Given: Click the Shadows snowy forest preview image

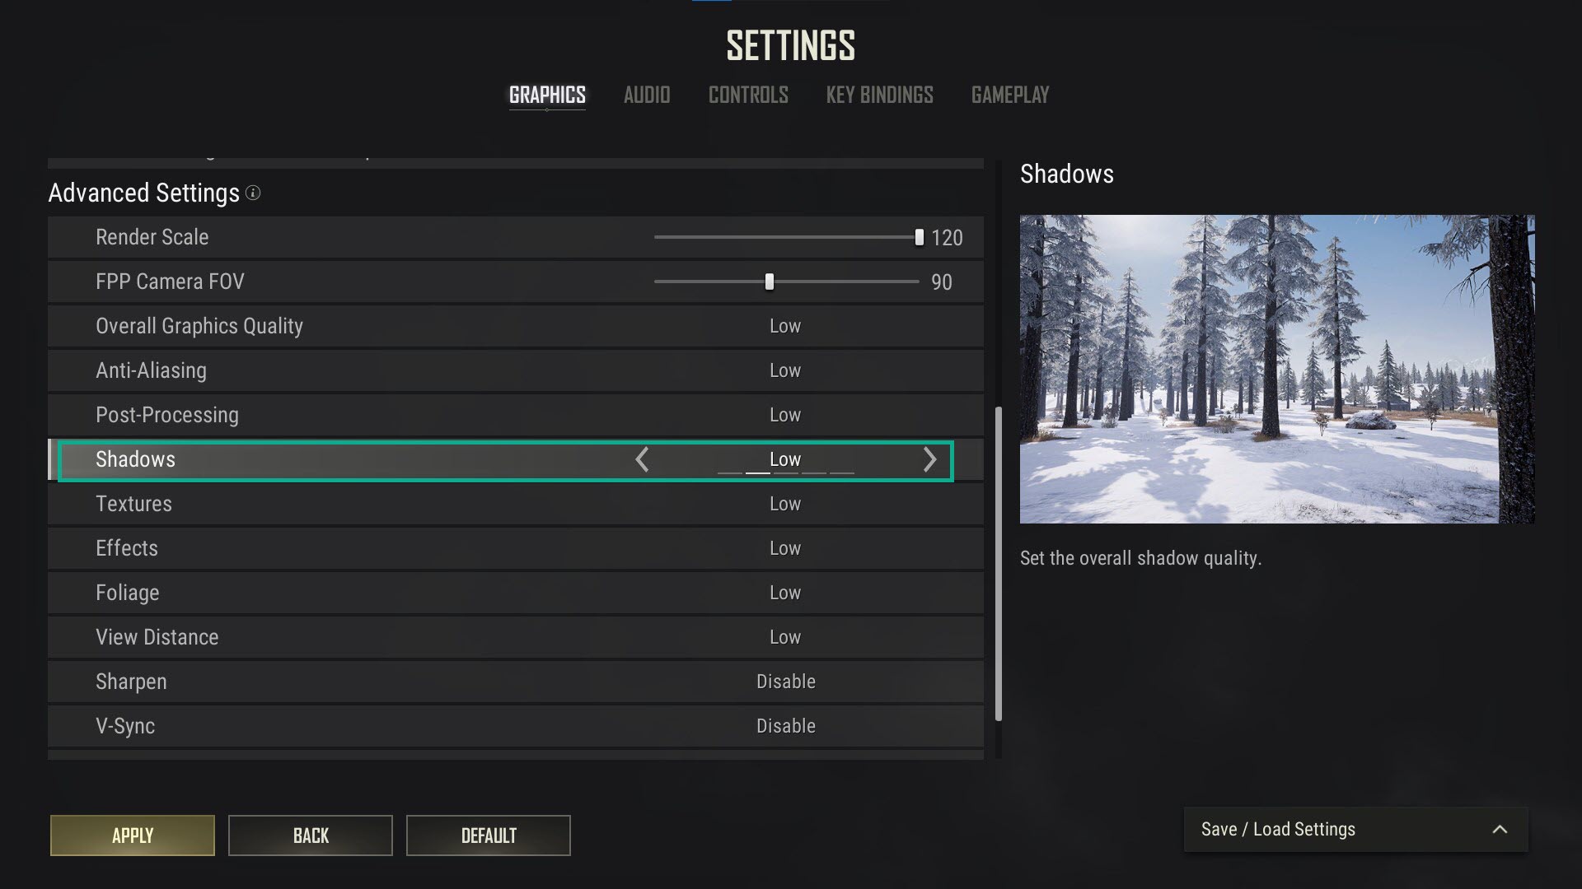Looking at the screenshot, I should (x=1277, y=369).
